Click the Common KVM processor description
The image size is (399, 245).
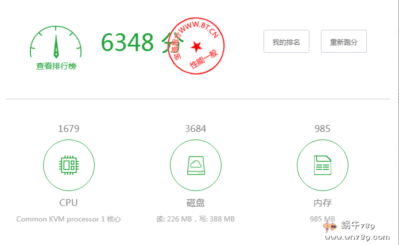(69, 219)
